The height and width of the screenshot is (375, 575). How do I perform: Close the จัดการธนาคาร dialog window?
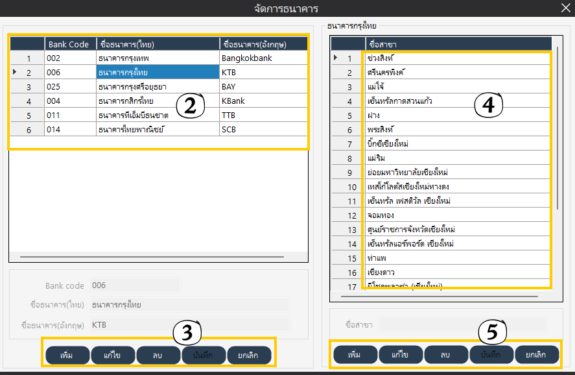click(x=564, y=8)
